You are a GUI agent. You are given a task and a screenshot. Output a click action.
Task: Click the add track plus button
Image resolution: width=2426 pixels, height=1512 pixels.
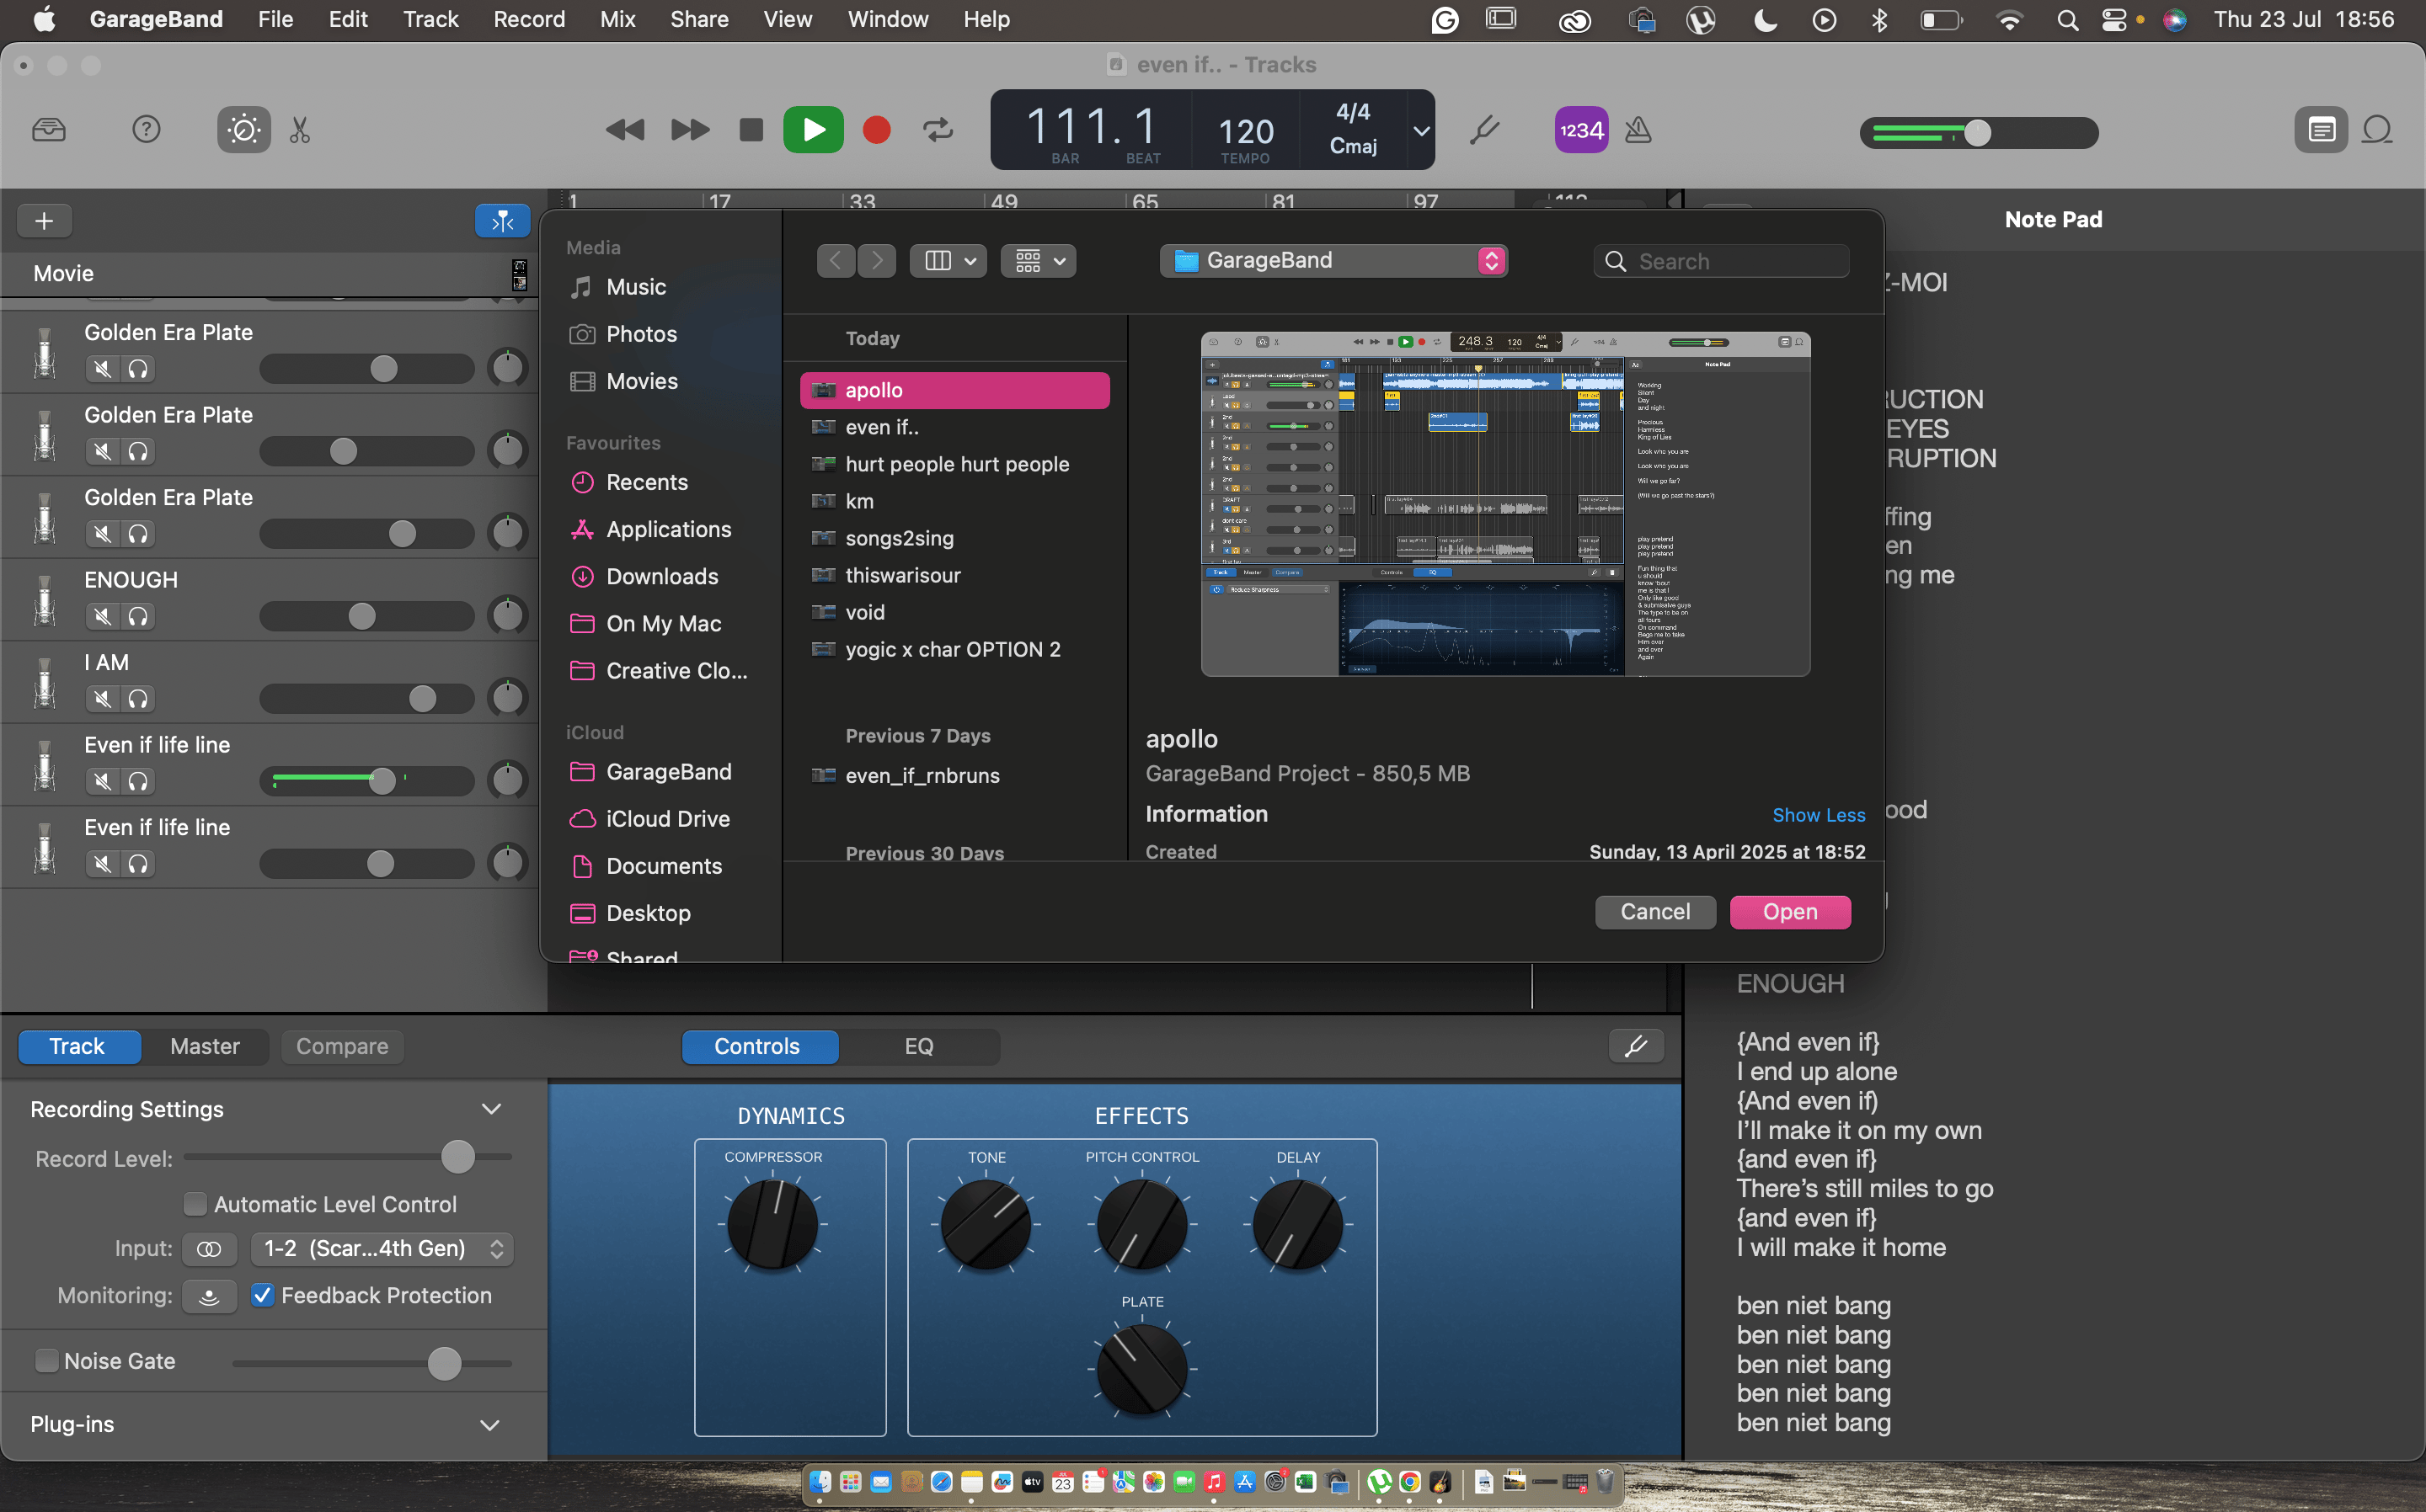pos(44,221)
